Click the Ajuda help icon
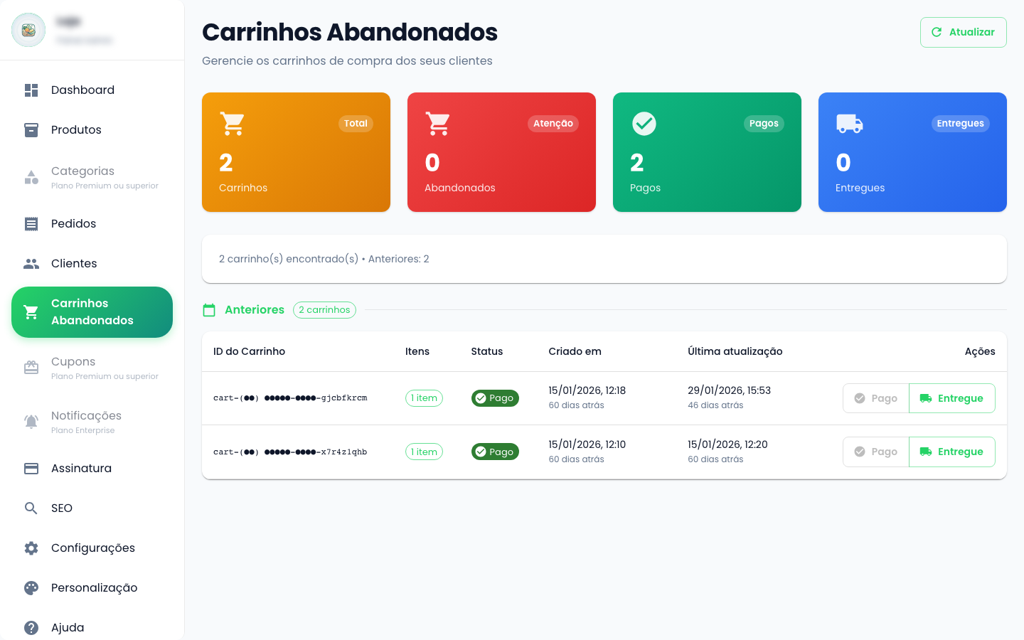 click(x=31, y=627)
